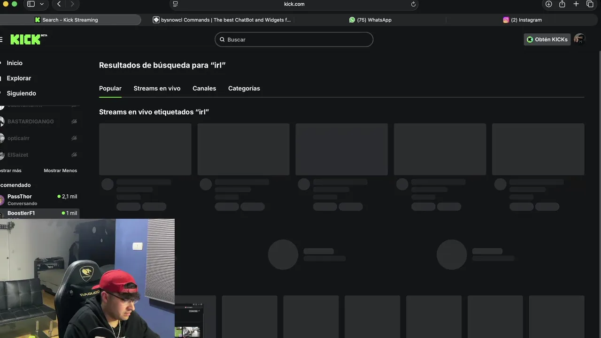Open recommended channel BoostlerF1
This screenshot has height=338, width=601.
(39, 214)
